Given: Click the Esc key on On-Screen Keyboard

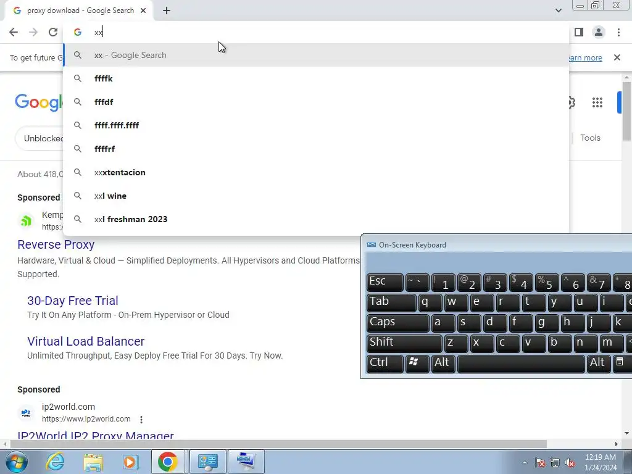Looking at the screenshot, I should click(x=385, y=282).
